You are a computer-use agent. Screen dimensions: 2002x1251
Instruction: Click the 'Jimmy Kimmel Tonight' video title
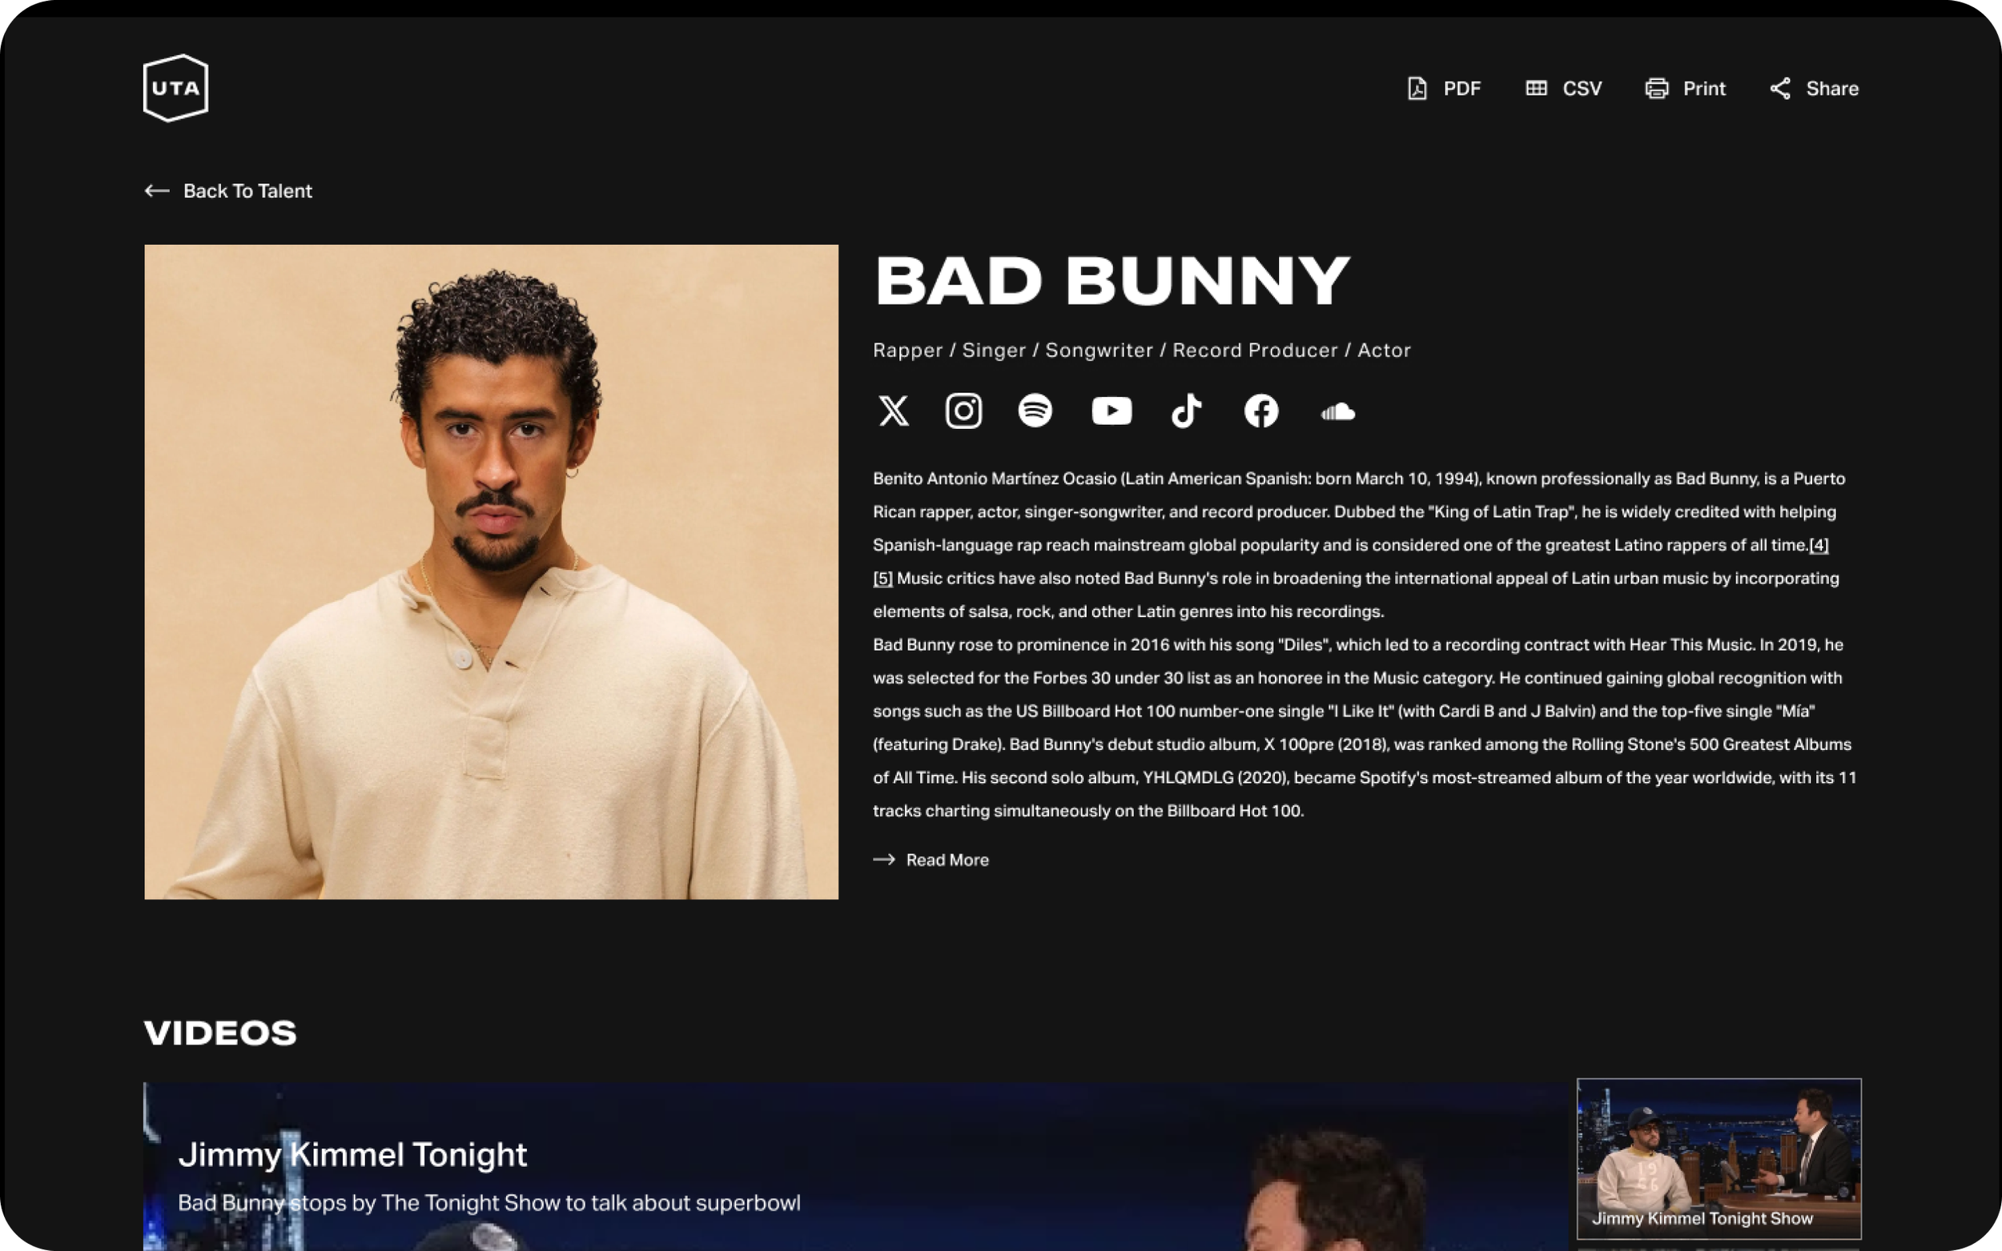(352, 1154)
